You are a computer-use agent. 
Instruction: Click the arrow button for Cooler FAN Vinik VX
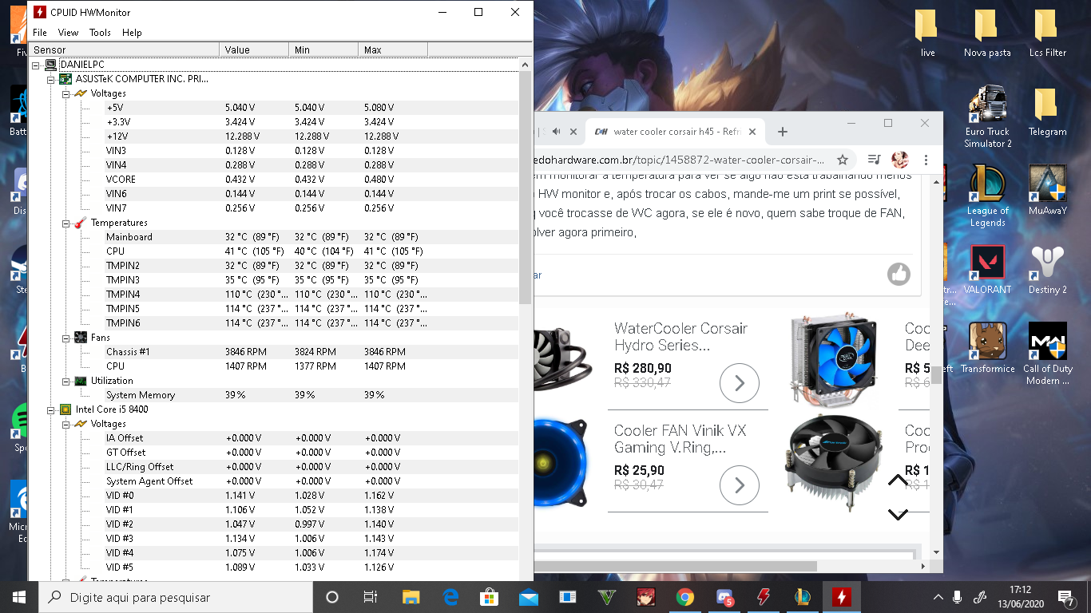pyautogui.click(x=739, y=485)
